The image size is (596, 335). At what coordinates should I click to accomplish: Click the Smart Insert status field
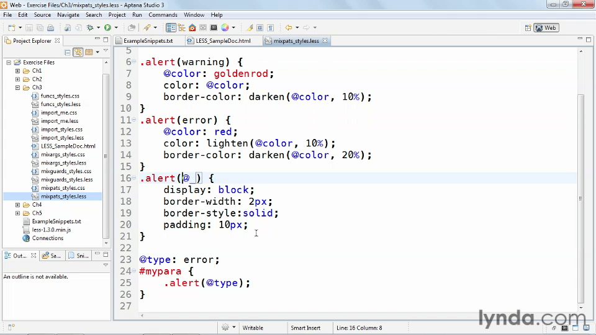coord(305,328)
